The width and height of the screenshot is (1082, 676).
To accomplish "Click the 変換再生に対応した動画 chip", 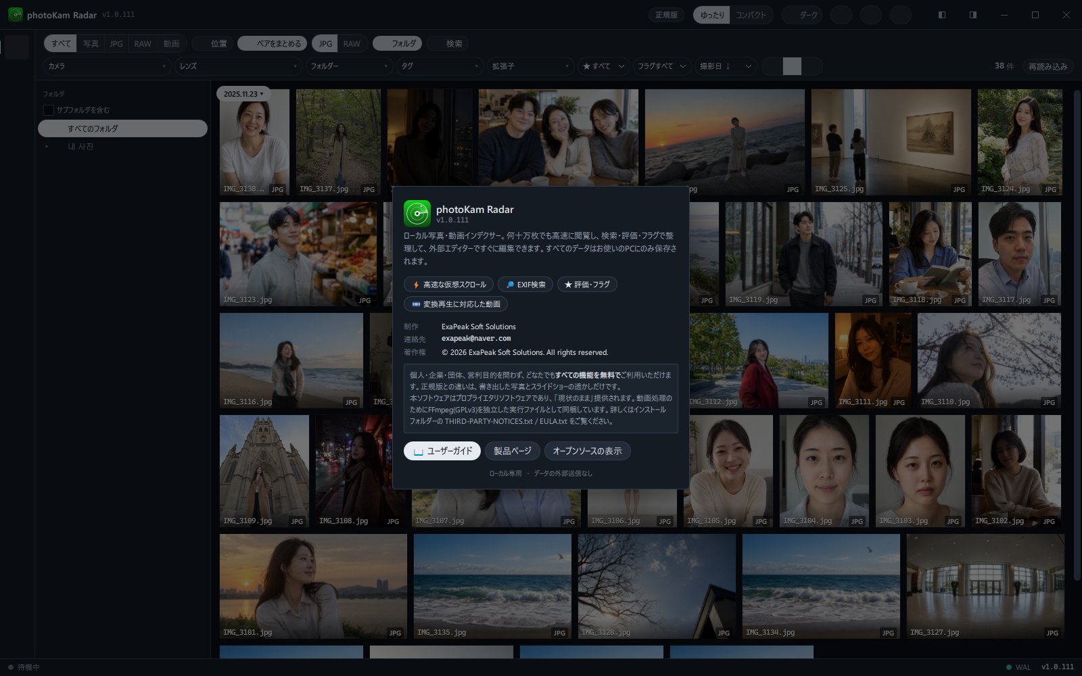I will click(456, 304).
